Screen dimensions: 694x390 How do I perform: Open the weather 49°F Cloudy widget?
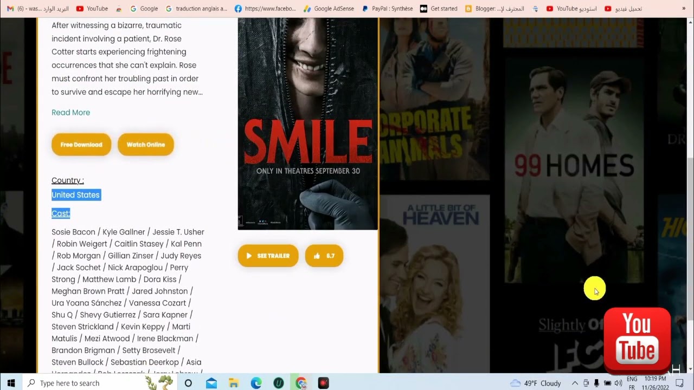(536, 383)
